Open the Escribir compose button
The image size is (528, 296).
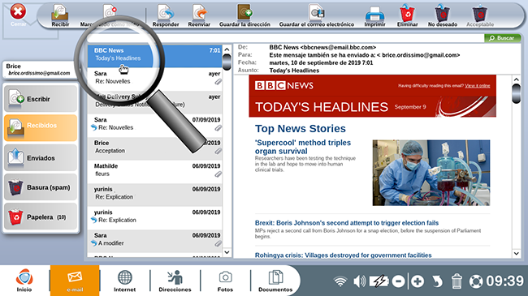click(41, 99)
